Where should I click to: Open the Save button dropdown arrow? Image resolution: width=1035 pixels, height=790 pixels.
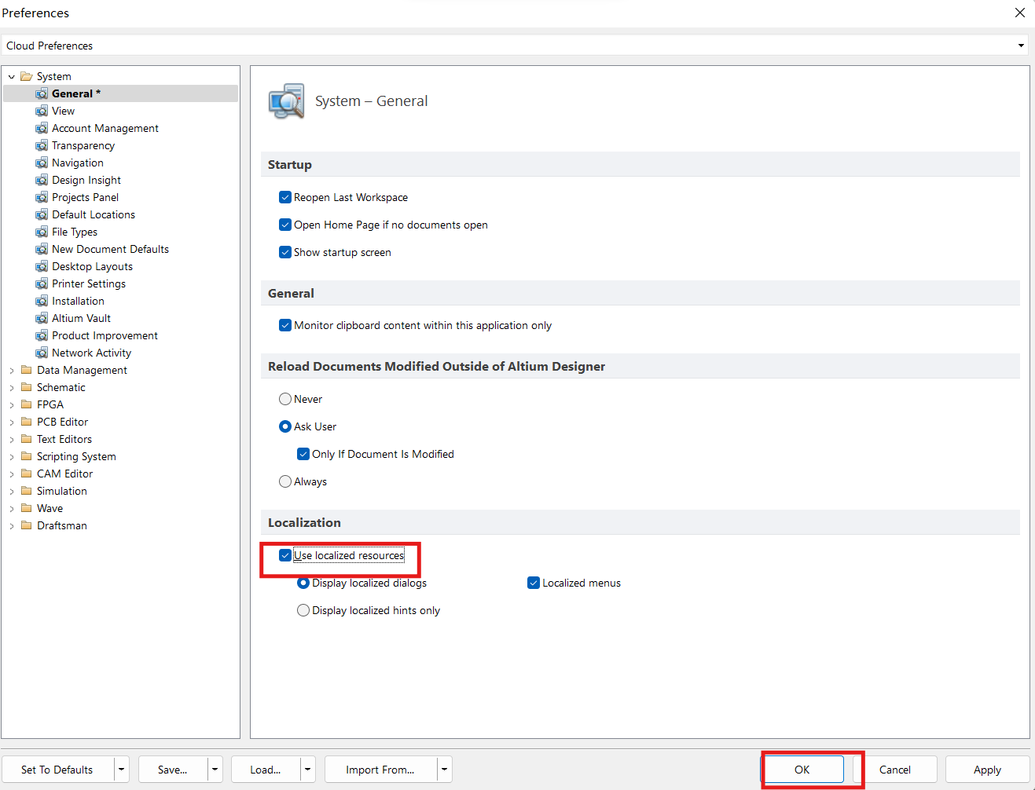(215, 770)
